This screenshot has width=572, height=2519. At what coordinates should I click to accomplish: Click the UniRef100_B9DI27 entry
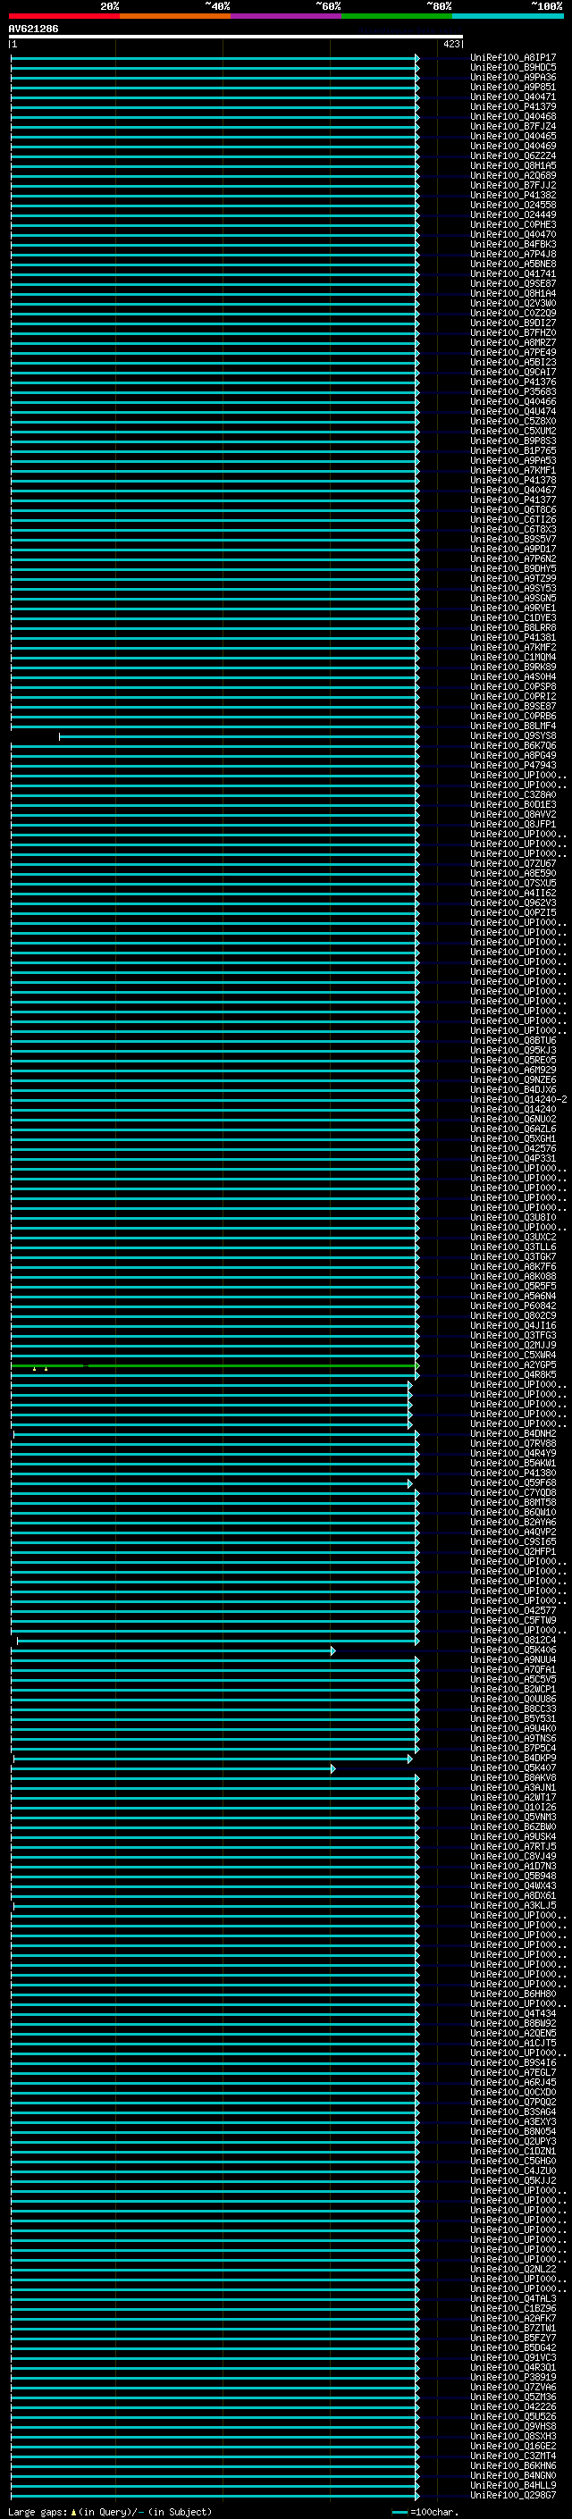pos(513,323)
